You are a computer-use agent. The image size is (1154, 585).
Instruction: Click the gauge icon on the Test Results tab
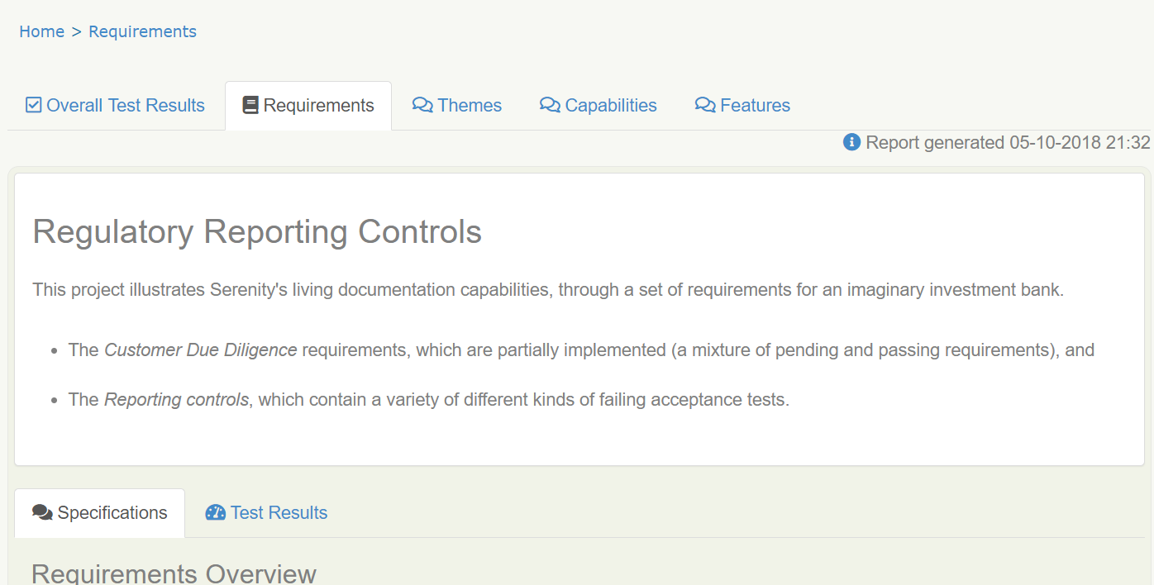point(215,512)
